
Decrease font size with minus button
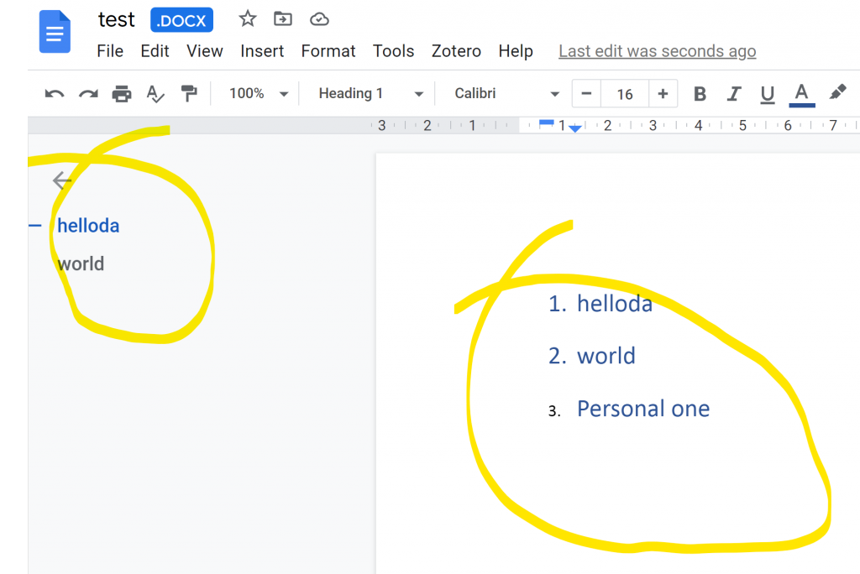(x=586, y=94)
